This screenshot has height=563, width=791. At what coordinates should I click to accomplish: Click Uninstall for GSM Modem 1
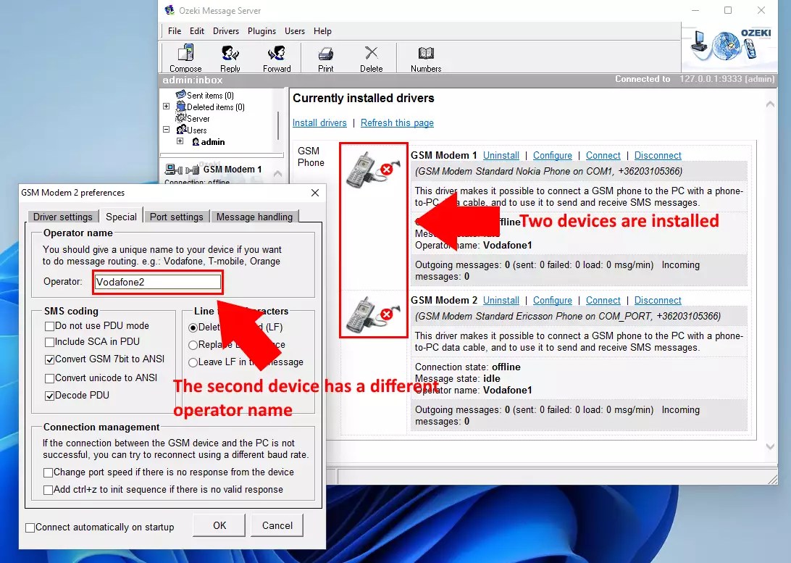pyautogui.click(x=501, y=155)
